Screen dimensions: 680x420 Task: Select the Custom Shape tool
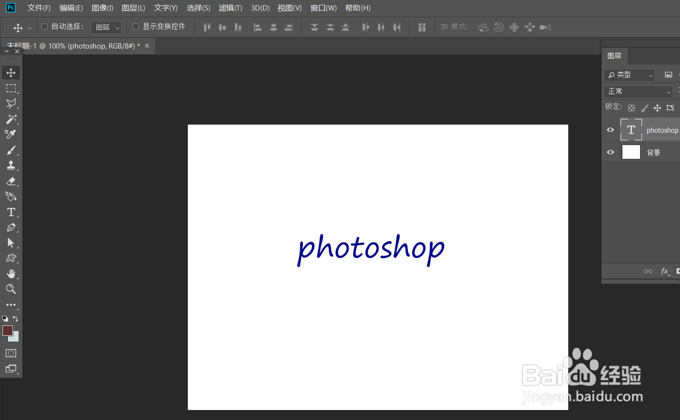tap(11, 258)
